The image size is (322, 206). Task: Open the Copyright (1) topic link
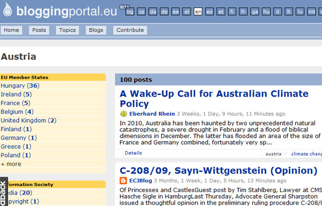point(23,202)
